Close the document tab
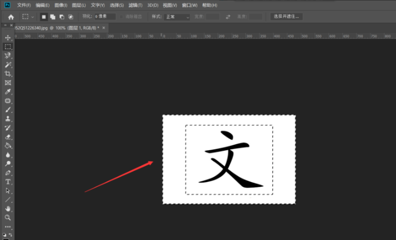 pyautogui.click(x=105, y=27)
